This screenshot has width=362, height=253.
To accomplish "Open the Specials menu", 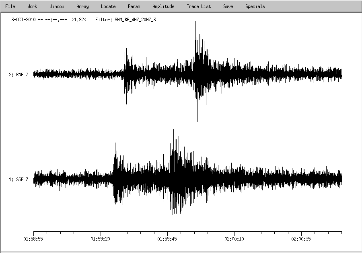I will 255,6.
